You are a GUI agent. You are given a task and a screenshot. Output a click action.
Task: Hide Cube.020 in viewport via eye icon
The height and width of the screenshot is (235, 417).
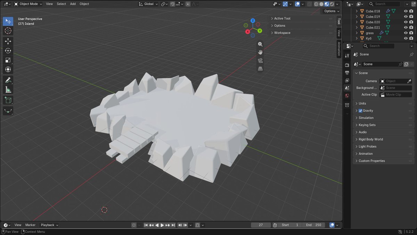(x=406, y=22)
